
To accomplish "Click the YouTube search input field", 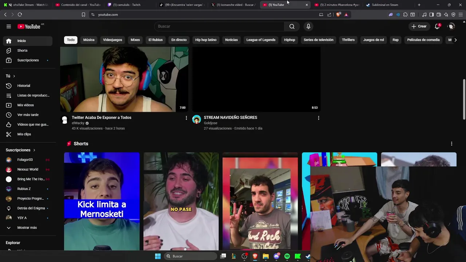I will coord(219,26).
